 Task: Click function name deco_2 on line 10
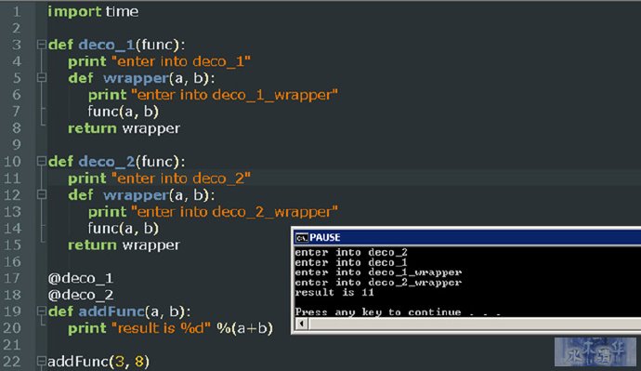point(107,162)
